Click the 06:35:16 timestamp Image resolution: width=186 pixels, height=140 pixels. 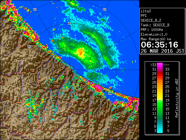(x=160, y=45)
